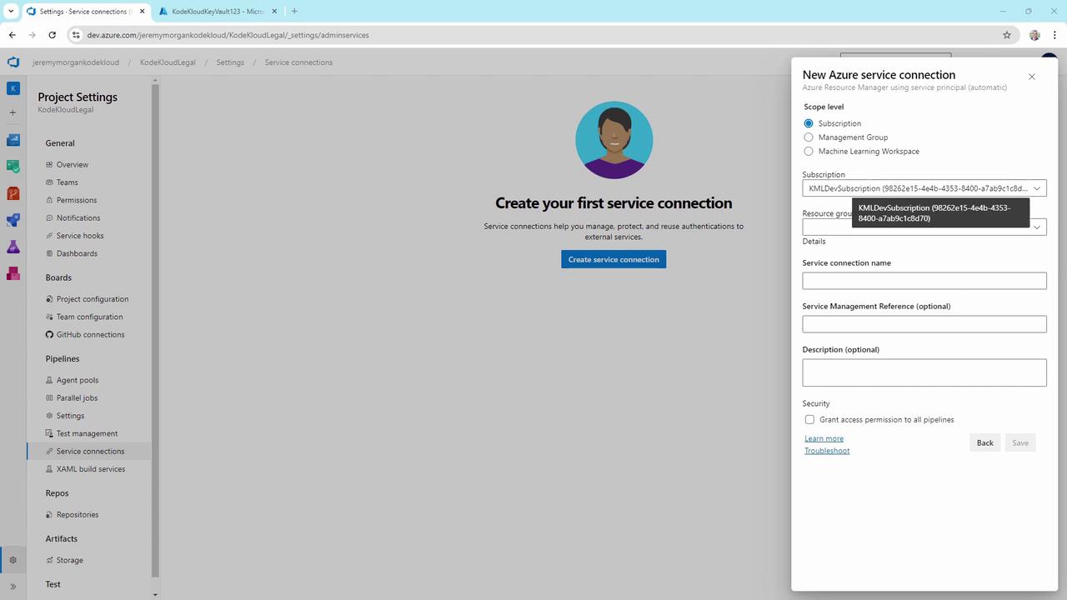Screen dimensions: 1067x600
Task: Click the Save button in panel
Action: click(1020, 443)
